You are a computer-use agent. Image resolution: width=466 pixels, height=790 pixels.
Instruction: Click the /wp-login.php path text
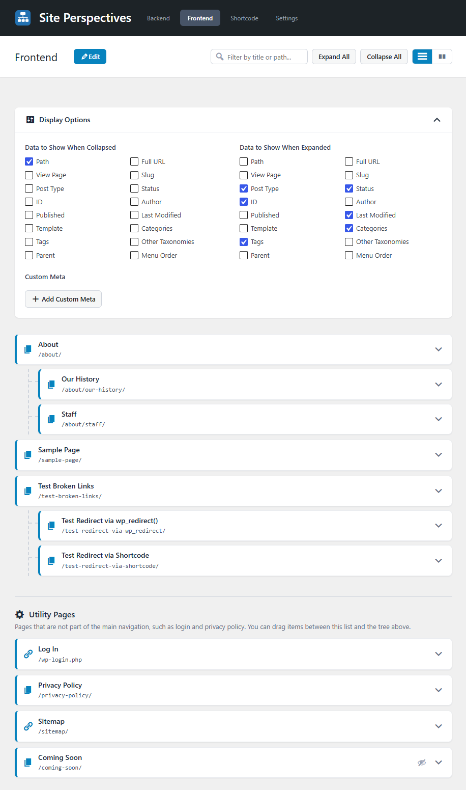(x=60, y=660)
